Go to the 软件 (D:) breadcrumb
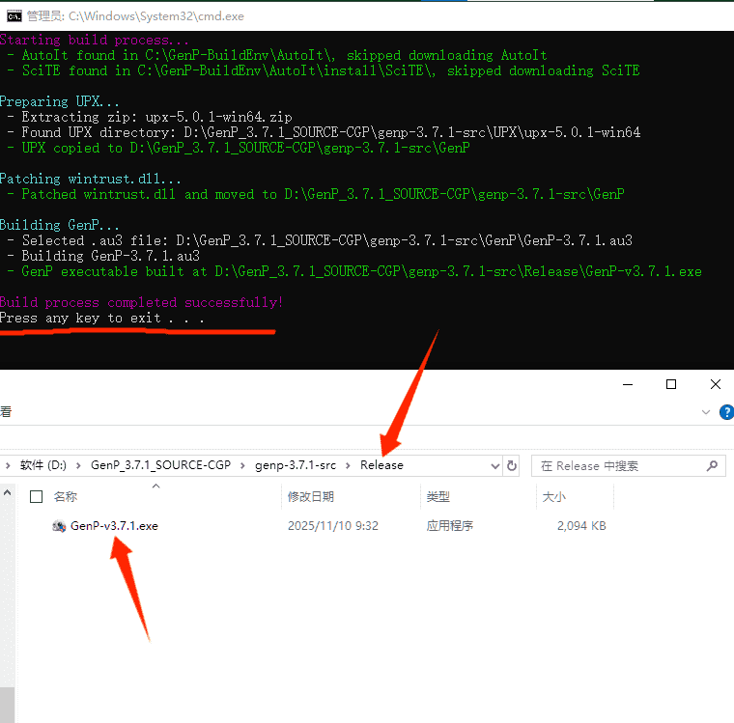734x723 pixels. click(x=43, y=465)
